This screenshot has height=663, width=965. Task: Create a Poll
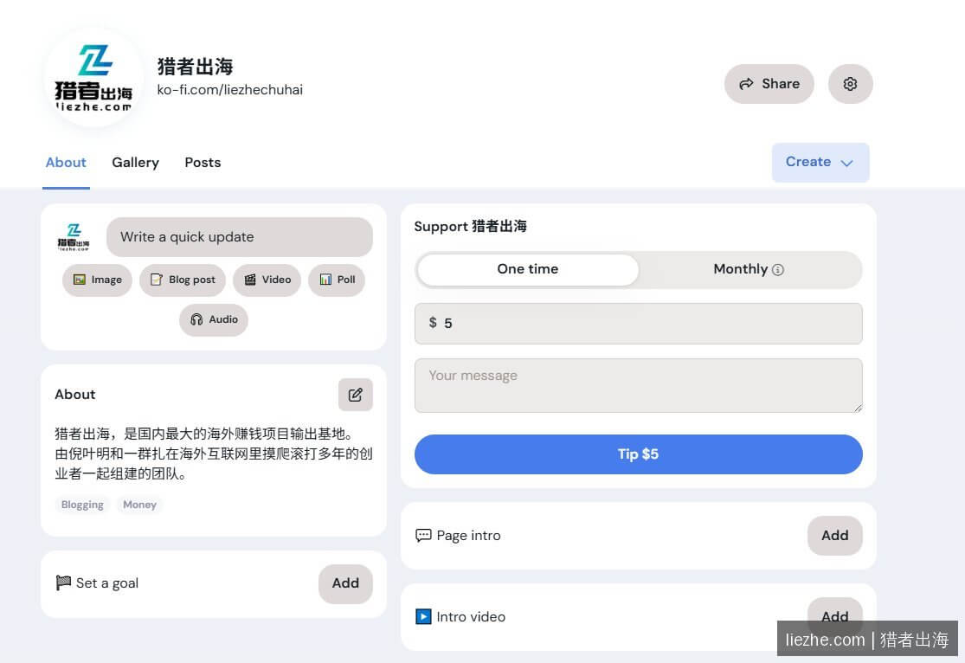tap(337, 280)
